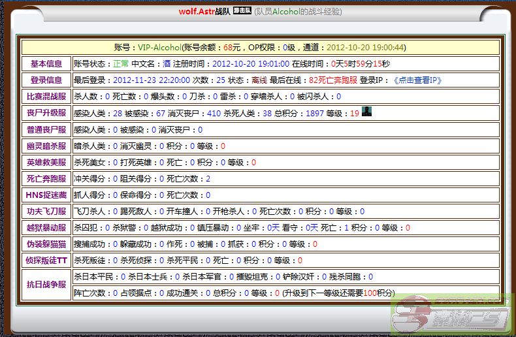Click the 68元 account balance value
Image resolution: width=516 pixels, height=337 pixels.
232,48
